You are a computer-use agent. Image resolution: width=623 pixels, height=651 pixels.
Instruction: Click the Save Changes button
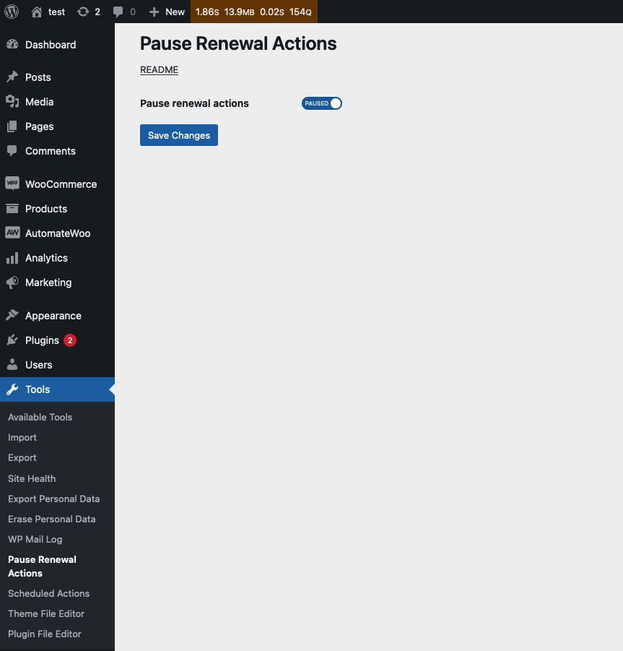pyautogui.click(x=179, y=135)
